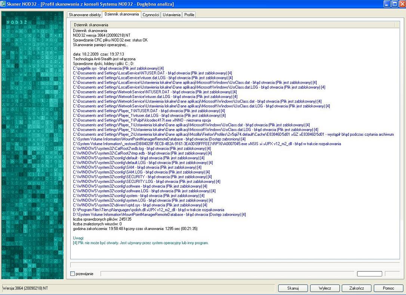Select the drivers\sptd.sys entry
This screenshot has width=406, height=295.
[140, 205]
